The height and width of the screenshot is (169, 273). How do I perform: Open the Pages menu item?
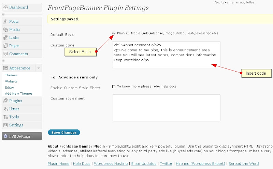click(x=14, y=46)
